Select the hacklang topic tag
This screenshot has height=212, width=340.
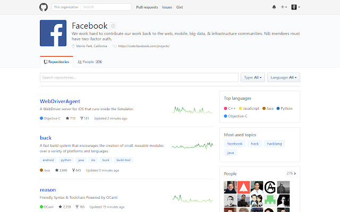[274, 144]
